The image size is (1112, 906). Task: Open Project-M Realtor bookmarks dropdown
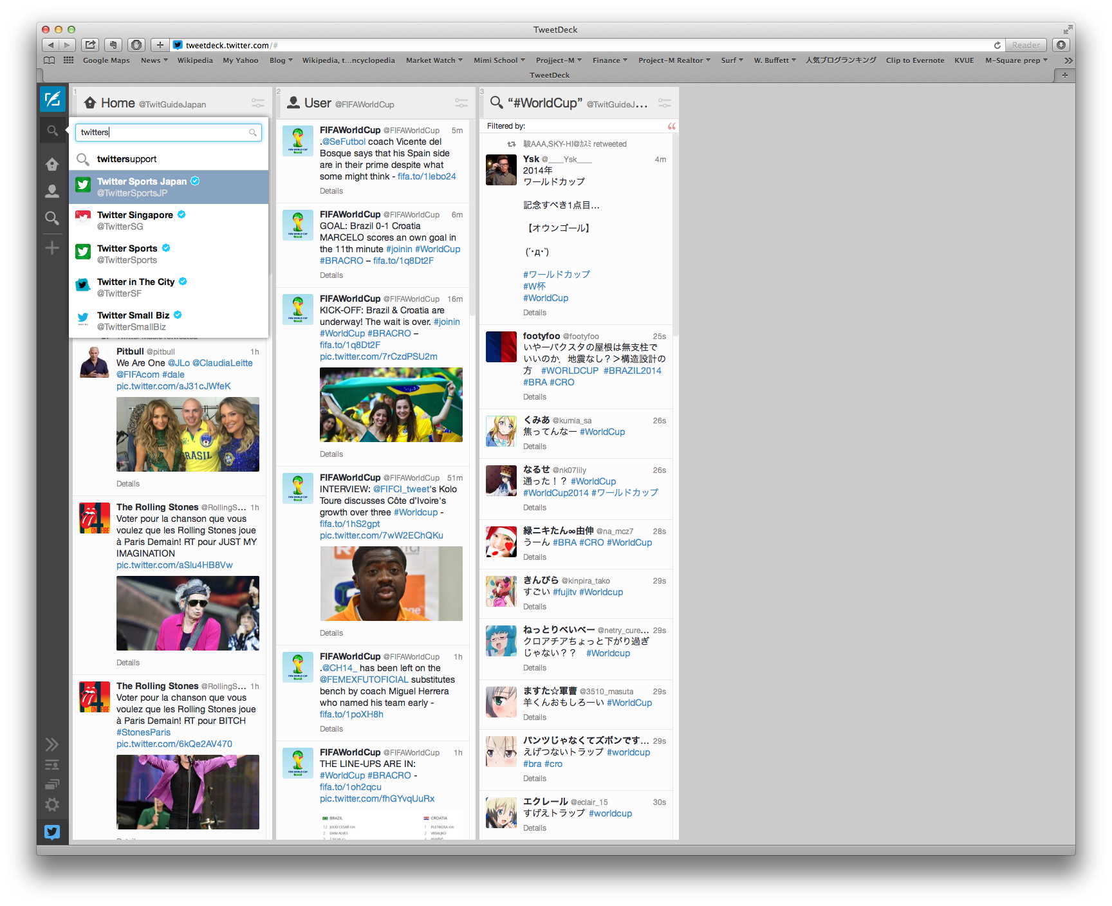(x=674, y=60)
